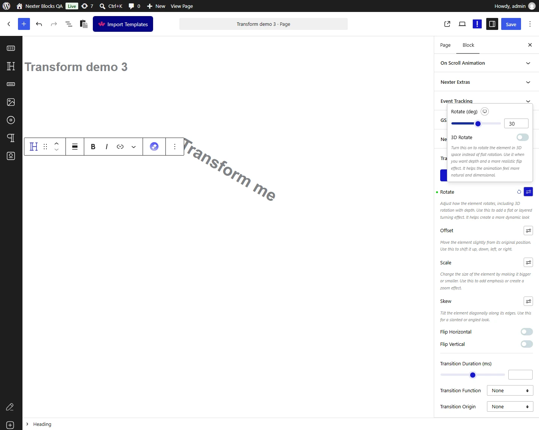Open more rich text options chevron
Screen dimensions: 539x430
tap(134, 147)
